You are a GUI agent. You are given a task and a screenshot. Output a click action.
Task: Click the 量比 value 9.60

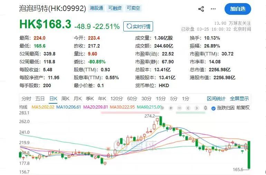click(x=92, y=54)
